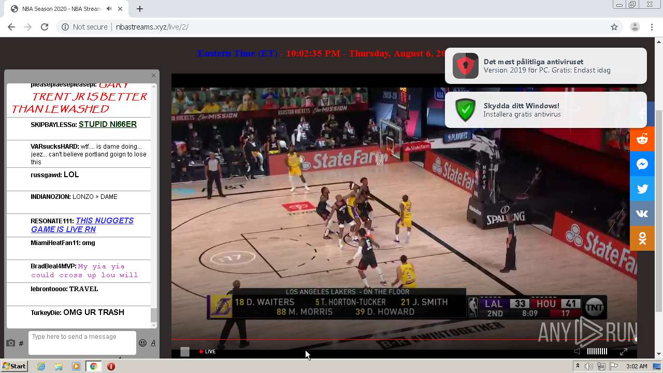This screenshot has width=663, height=373.
Task: Click the green shield checkmark icon
Action: coord(465,110)
